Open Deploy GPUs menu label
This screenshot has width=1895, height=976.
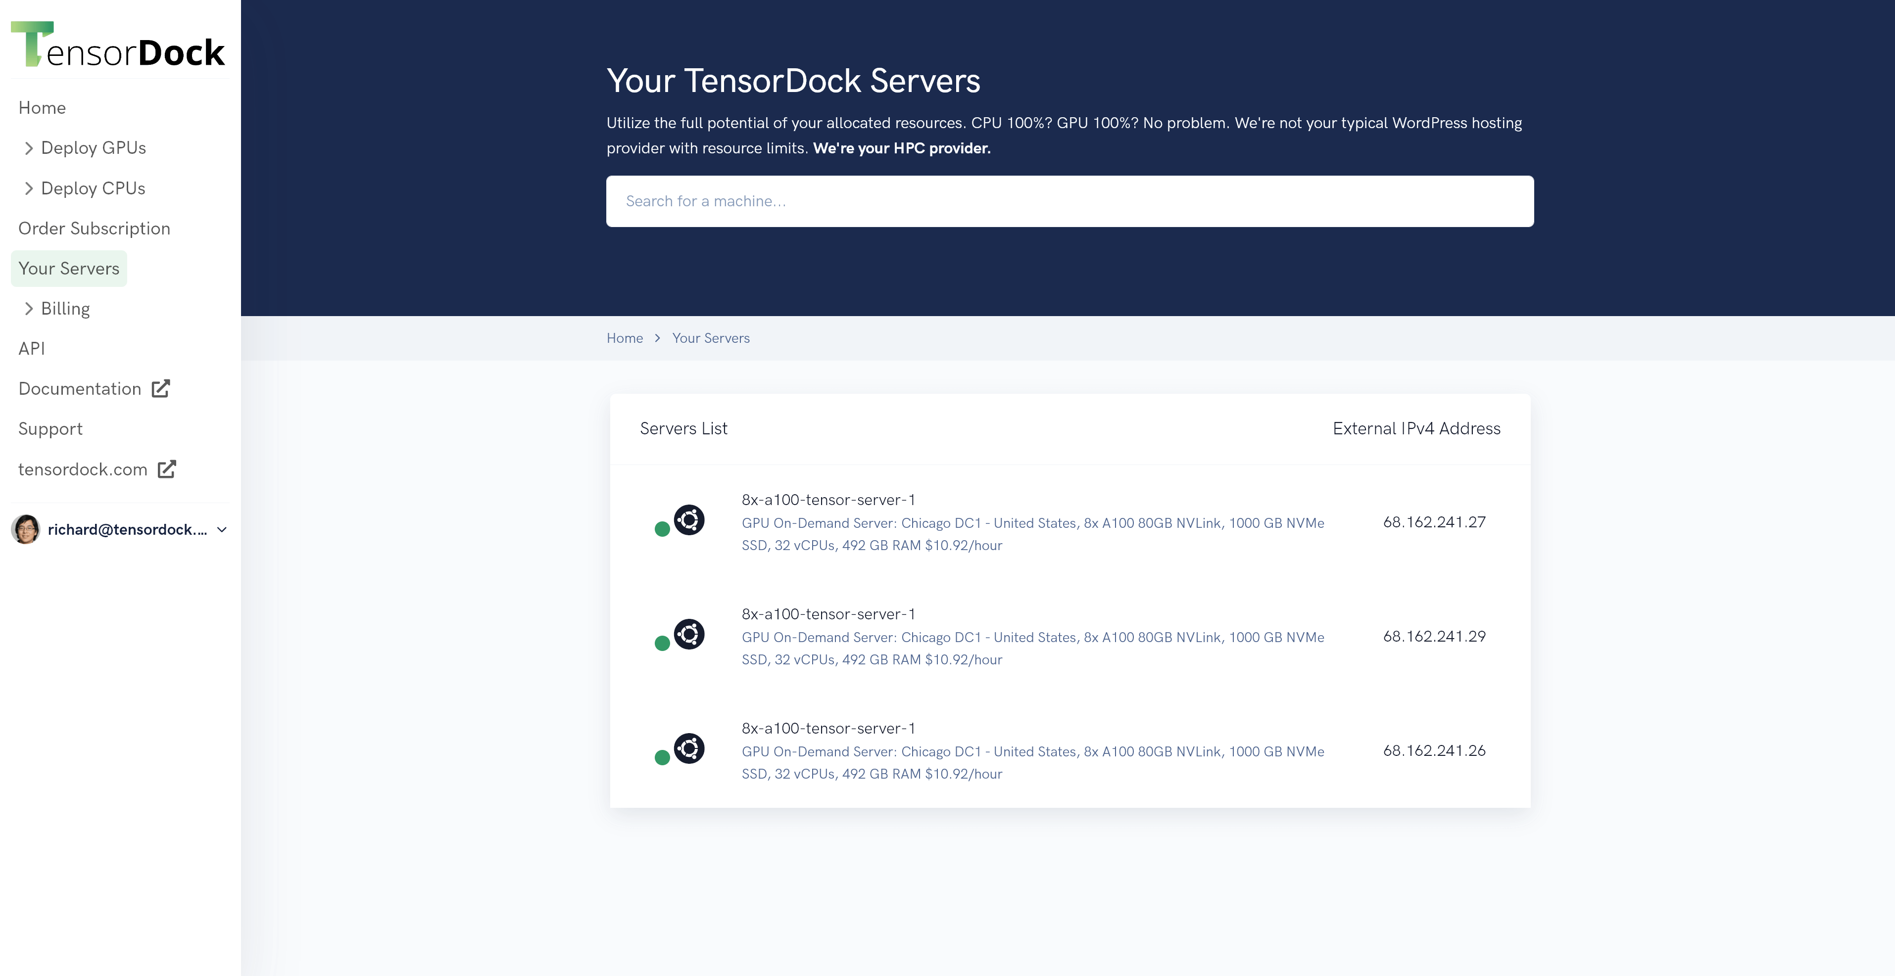94,148
